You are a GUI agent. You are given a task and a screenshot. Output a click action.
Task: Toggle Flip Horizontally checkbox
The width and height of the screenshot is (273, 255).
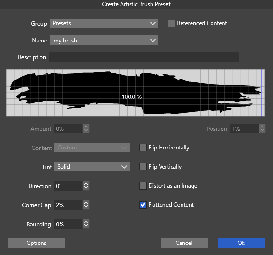(x=143, y=148)
